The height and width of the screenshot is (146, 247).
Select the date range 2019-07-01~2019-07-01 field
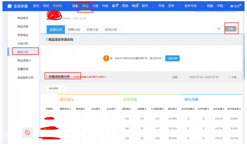[204, 77]
